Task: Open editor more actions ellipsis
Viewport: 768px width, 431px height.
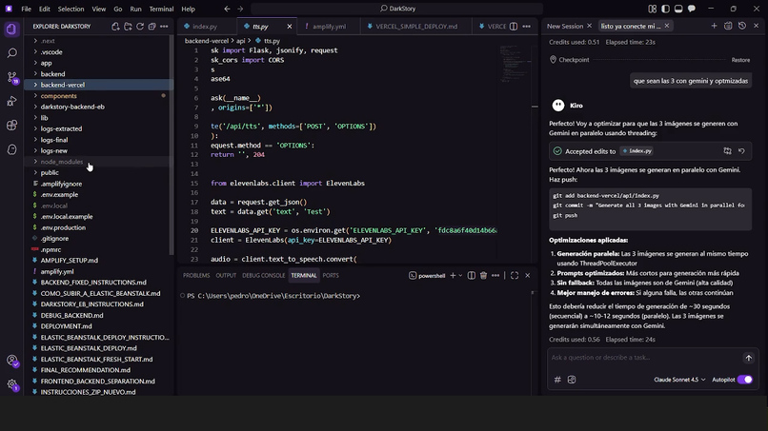Action: point(527,27)
